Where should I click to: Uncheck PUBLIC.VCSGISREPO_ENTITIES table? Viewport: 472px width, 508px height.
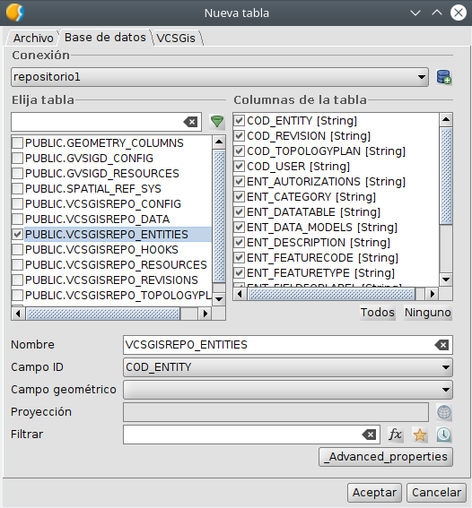pos(18,234)
